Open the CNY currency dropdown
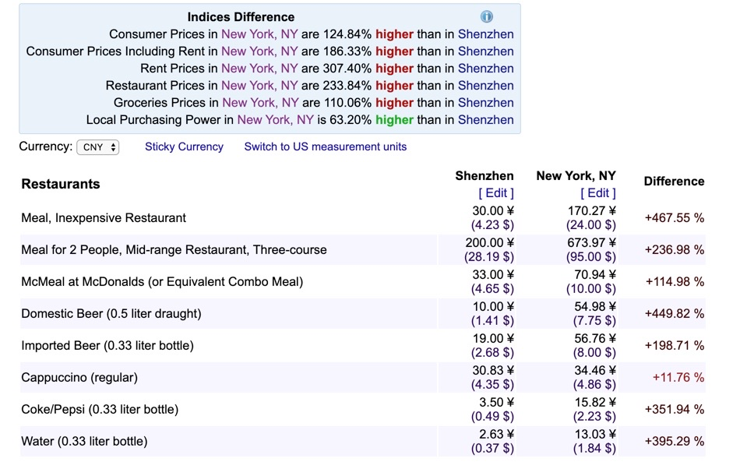Screen dimensions: 740x469 pyautogui.click(x=98, y=147)
